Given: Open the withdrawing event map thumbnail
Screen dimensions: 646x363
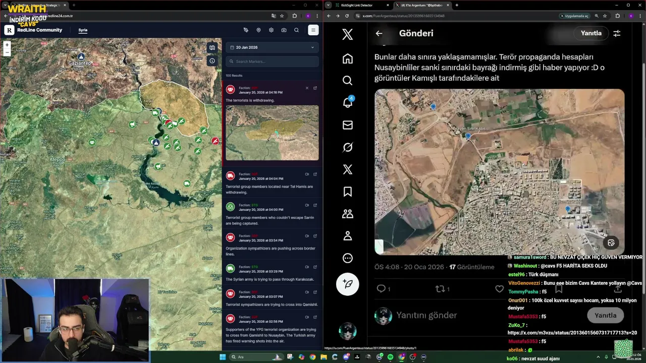Looking at the screenshot, I should [272, 133].
